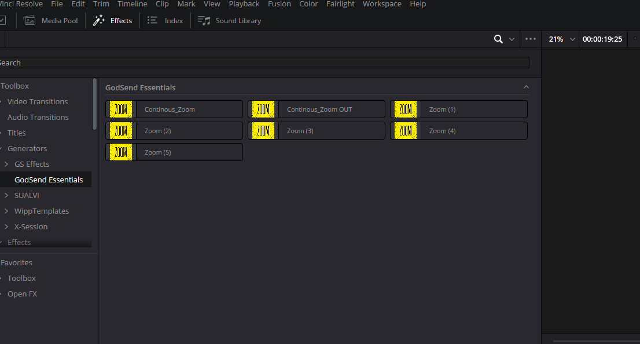
Task: Toggle the Effects panel wand icon
Action: pyautogui.click(x=99, y=20)
